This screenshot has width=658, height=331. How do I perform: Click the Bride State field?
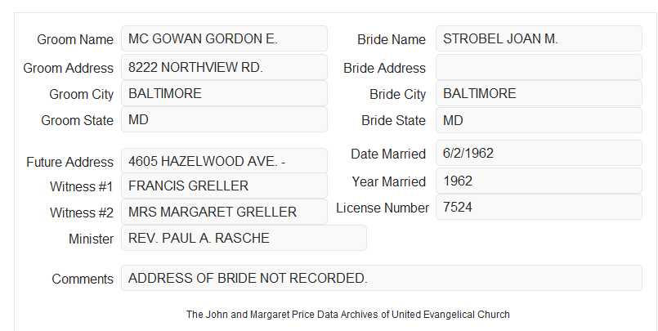click(x=539, y=120)
